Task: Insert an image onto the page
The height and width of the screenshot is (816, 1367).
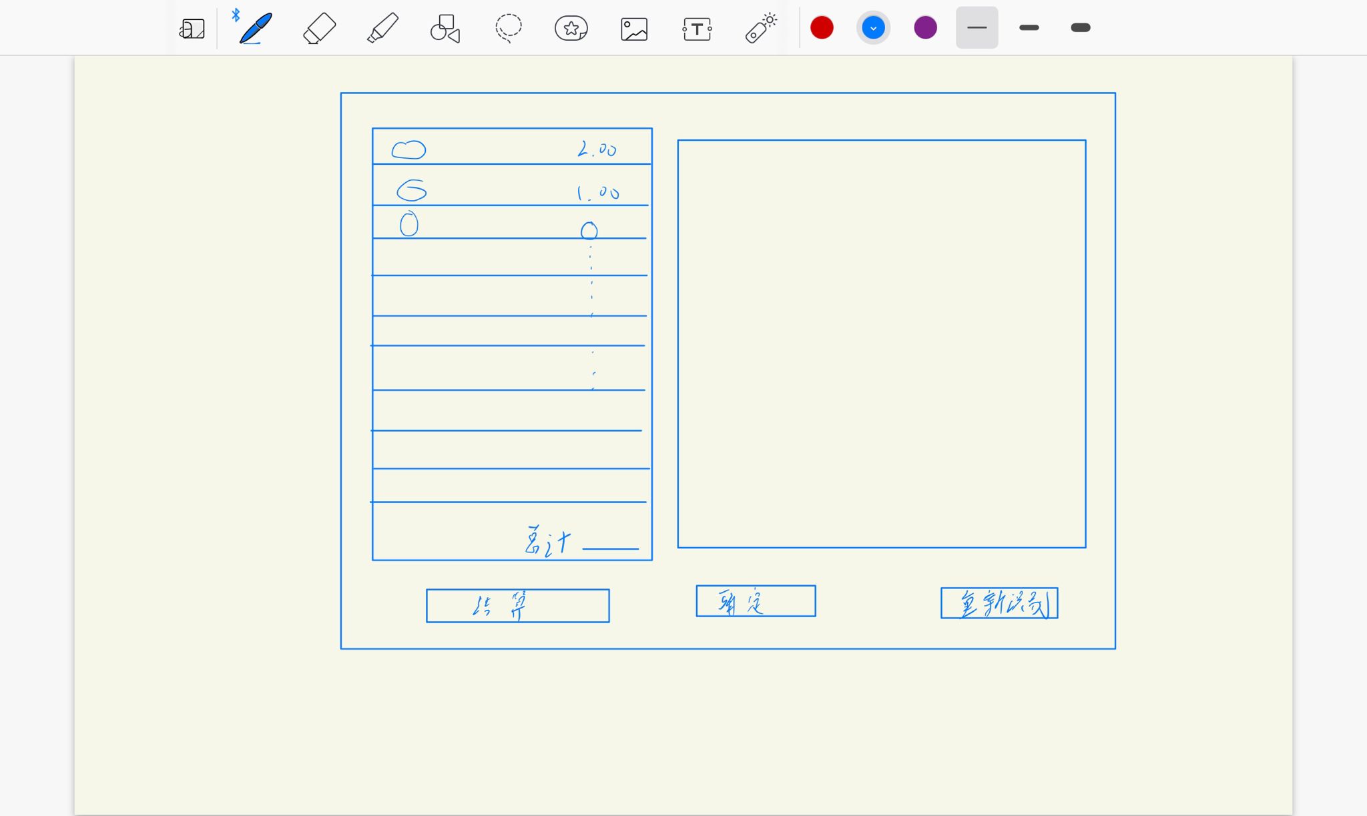Action: [633, 27]
